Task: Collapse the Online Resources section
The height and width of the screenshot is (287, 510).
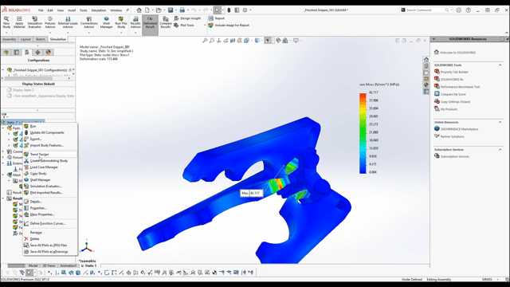Action: pyautogui.click(x=500, y=122)
